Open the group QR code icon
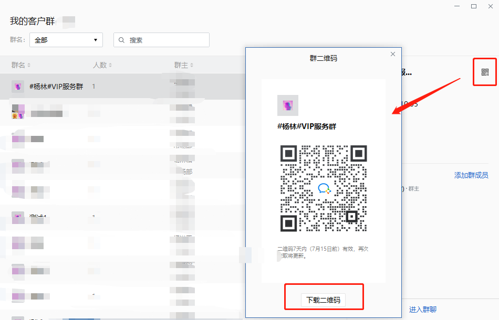The image size is (499, 320). pyautogui.click(x=485, y=72)
